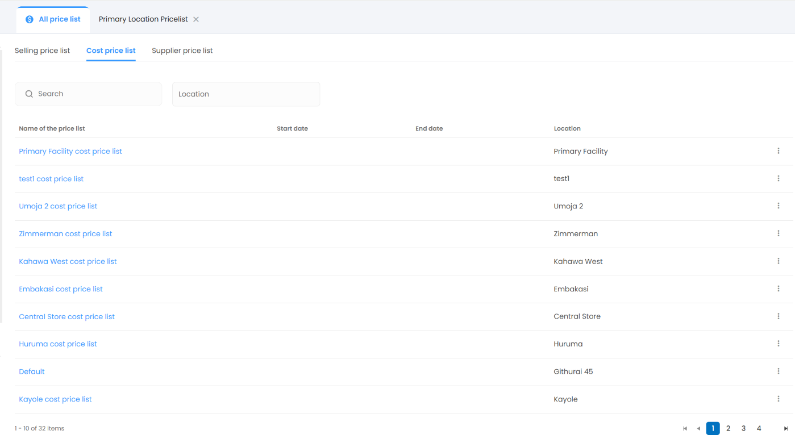The height and width of the screenshot is (439, 795).
Task: Go to the first page of results
Action: (x=685, y=429)
